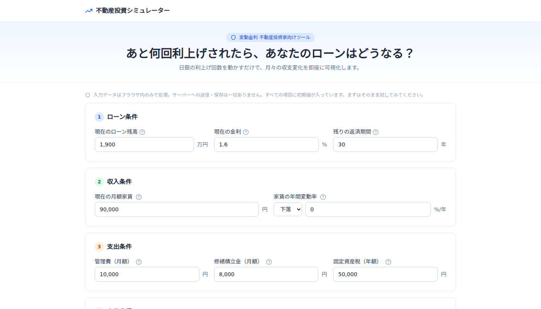Open help icon for 現在の月額家賃
The image size is (541, 309).
point(139,197)
